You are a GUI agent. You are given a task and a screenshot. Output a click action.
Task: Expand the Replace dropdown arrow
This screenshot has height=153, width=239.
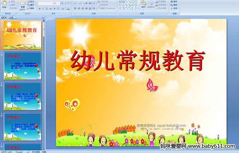pos(178,5)
